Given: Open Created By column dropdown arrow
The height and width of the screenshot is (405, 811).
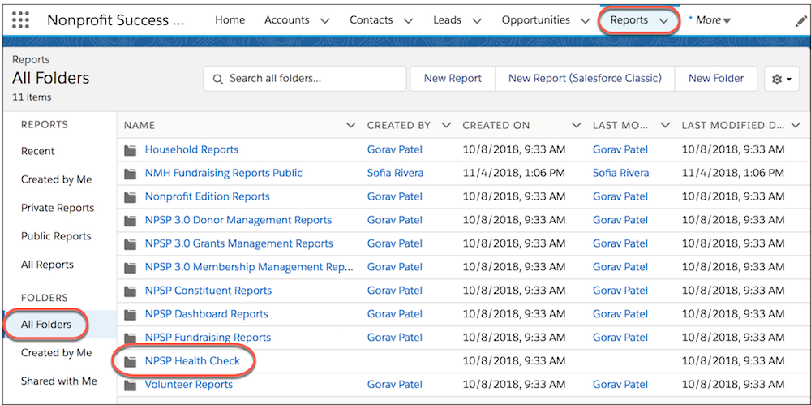Looking at the screenshot, I should tap(446, 125).
